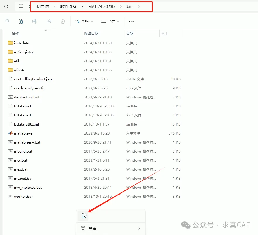Viewport: 258px width, 235px height.
Task: Expand chevron after 此电脑 in breadcrumb
Action: (54, 7)
